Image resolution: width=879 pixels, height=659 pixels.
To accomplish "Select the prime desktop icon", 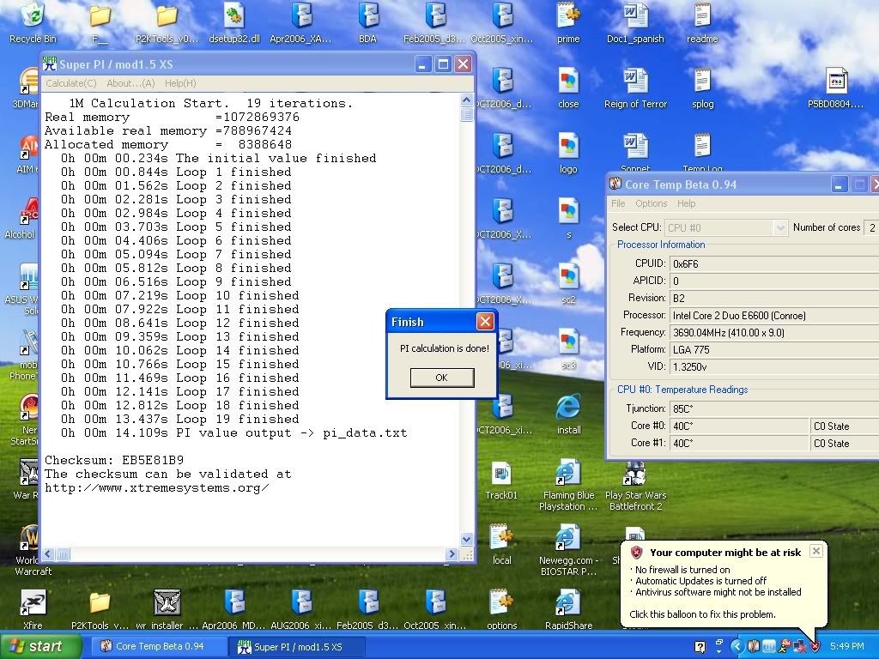I will point(568,23).
